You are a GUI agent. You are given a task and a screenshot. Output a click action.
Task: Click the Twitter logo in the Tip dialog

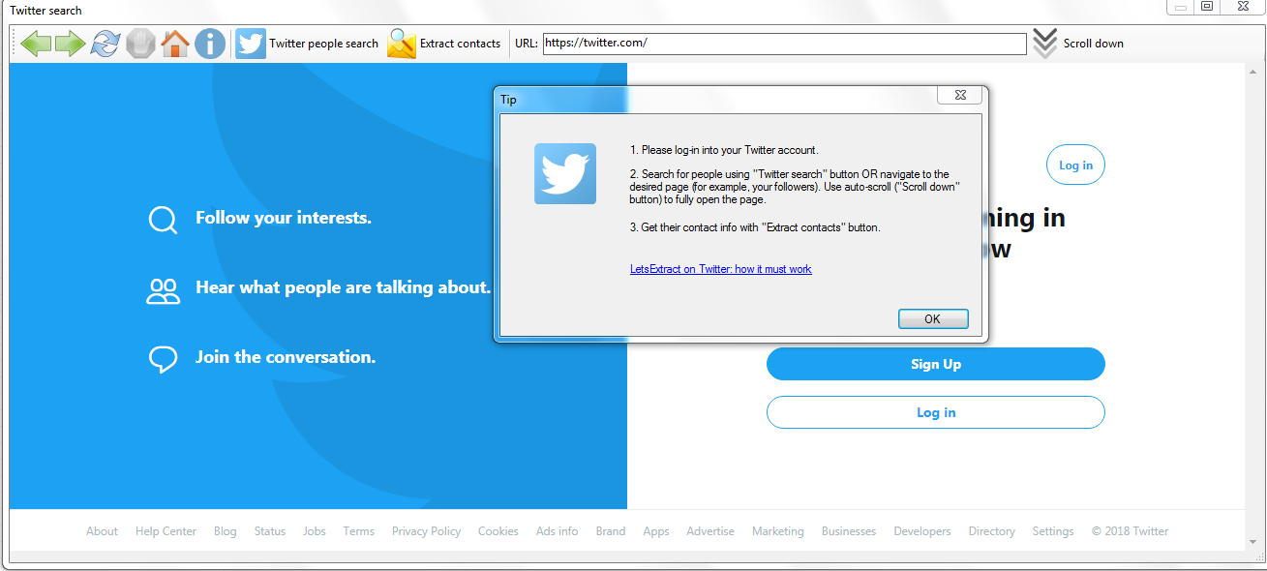click(x=565, y=174)
